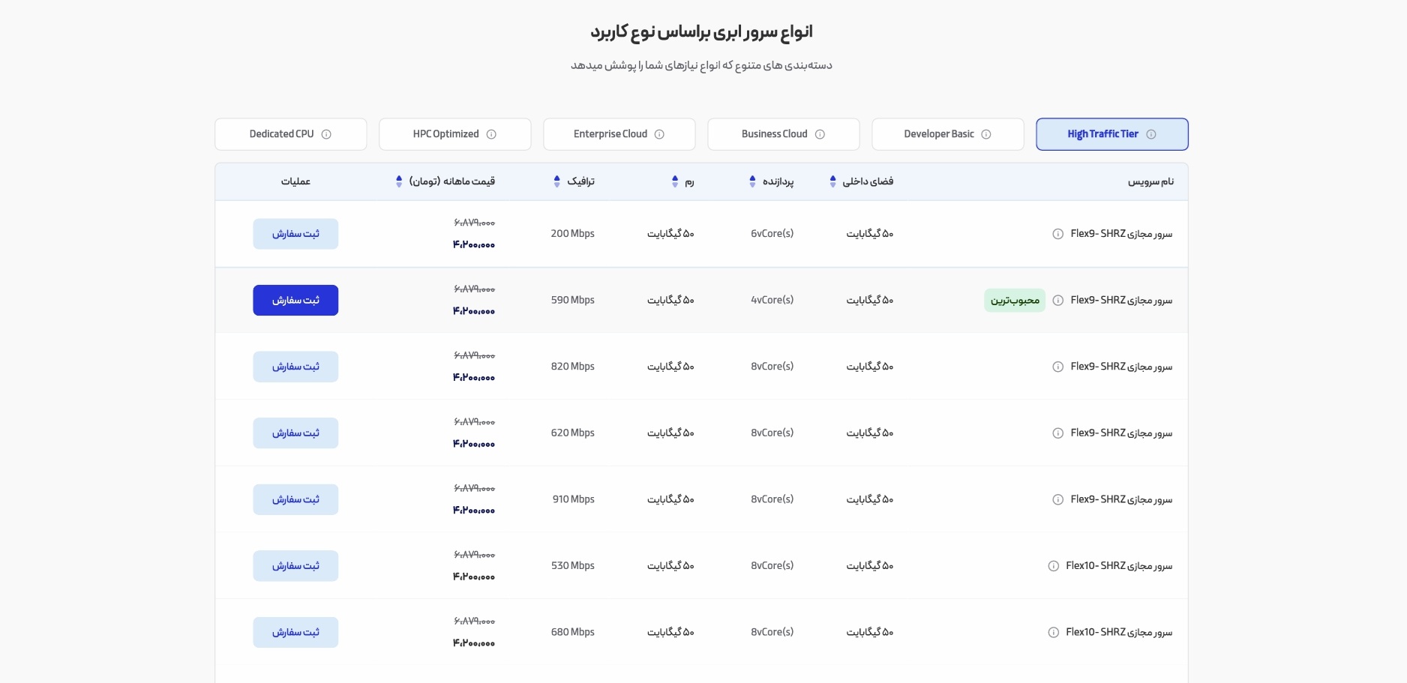Viewport: 1407px width, 683px height.
Task: Order the 820 Mbps server via ثبت سفارش
Action: pos(295,367)
